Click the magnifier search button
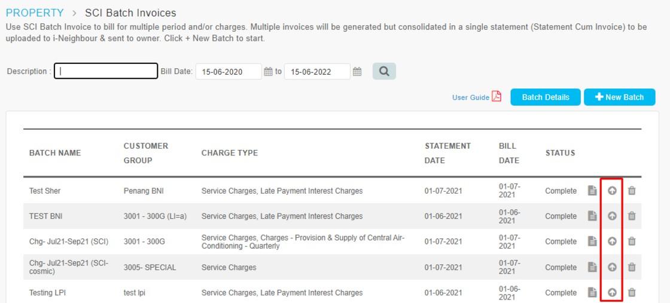 384,71
